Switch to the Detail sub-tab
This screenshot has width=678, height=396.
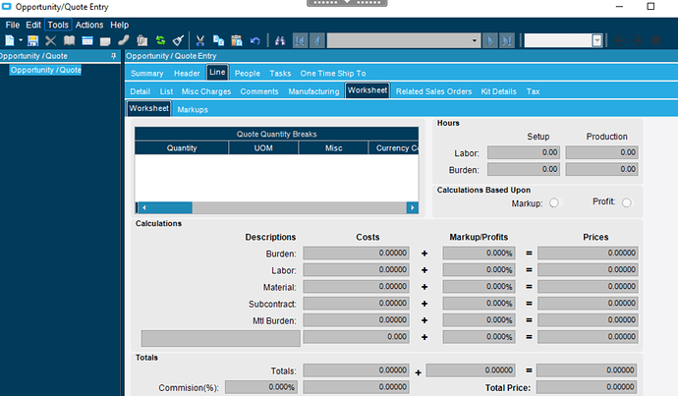click(141, 91)
